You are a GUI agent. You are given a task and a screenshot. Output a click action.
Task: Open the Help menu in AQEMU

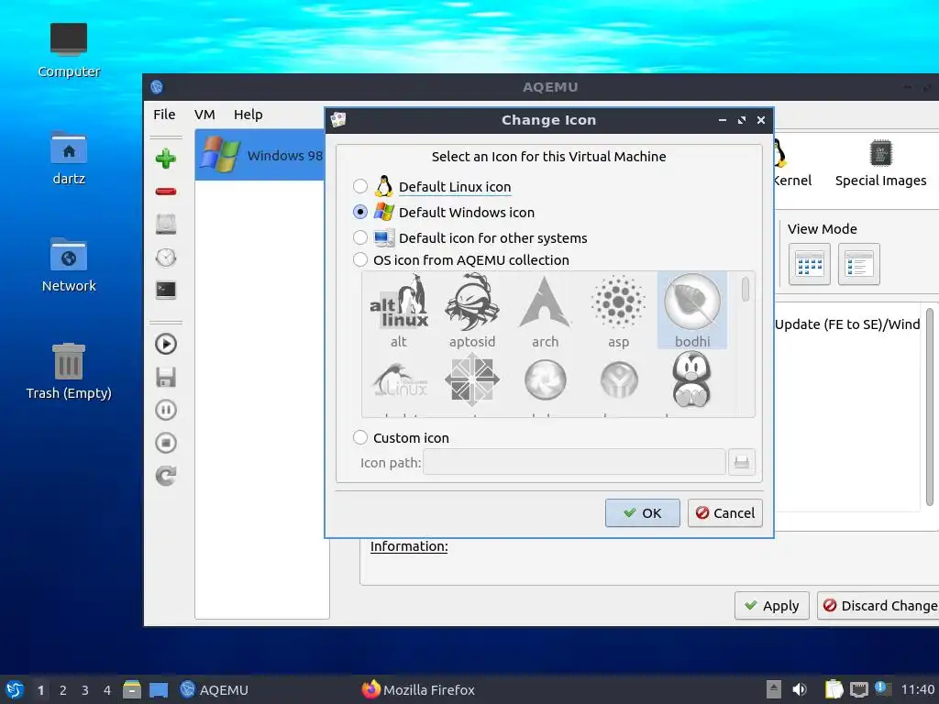[x=248, y=115]
